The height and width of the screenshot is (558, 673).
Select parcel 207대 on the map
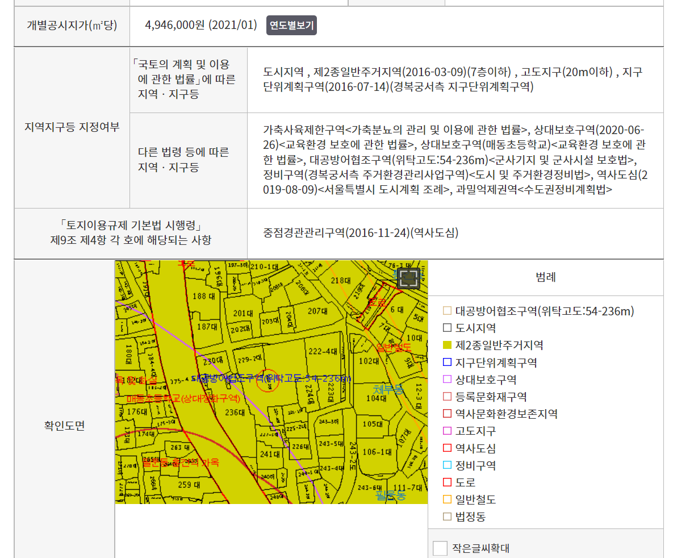coord(317,311)
